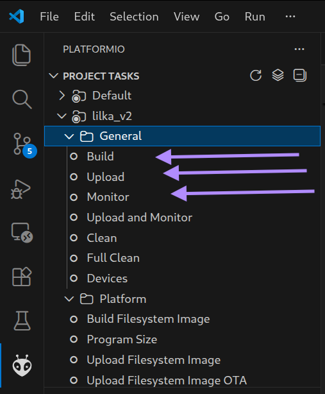The image size is (325, 394).
Task: Collapse the PROJECT TASKS section
Action: coord(54,76)
